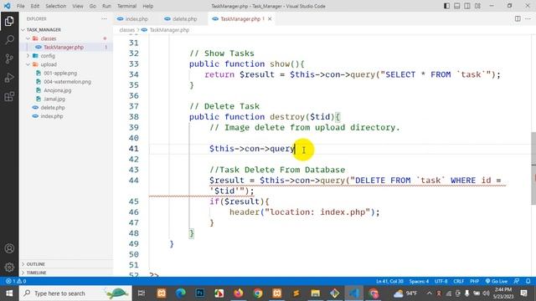536x301 pixels.
Task: Change file encoding UTF-8
Action: pyautogui.click(x=441, y=281)
